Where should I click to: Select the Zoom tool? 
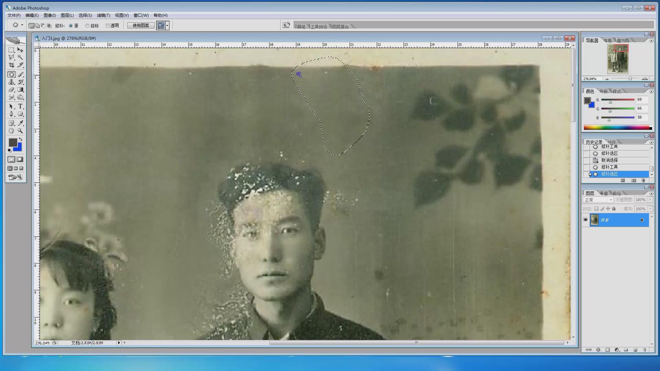tap(20, 131)
